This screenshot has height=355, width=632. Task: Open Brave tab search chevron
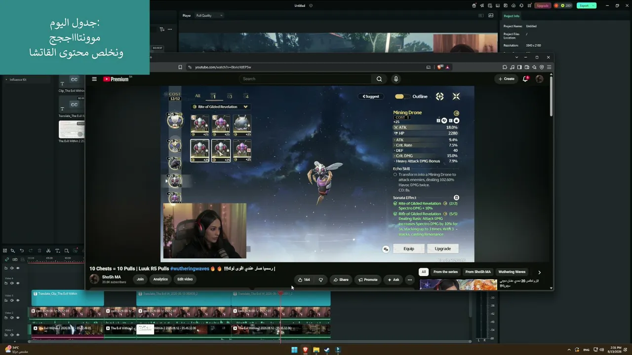click(x=516, y=57)
